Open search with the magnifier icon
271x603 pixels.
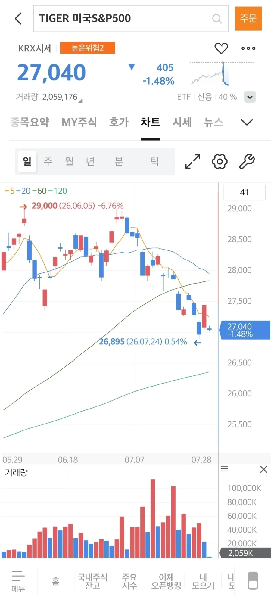pos(217,19)
